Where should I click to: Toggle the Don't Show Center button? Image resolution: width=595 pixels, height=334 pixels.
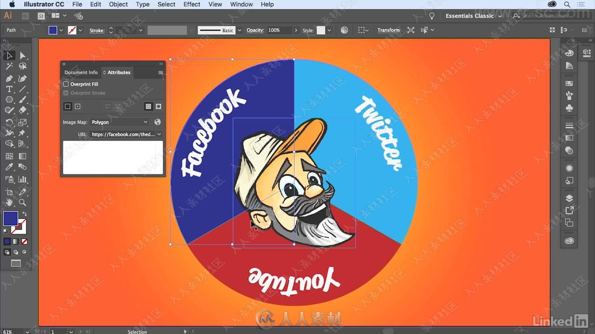(x=67, y=106)
